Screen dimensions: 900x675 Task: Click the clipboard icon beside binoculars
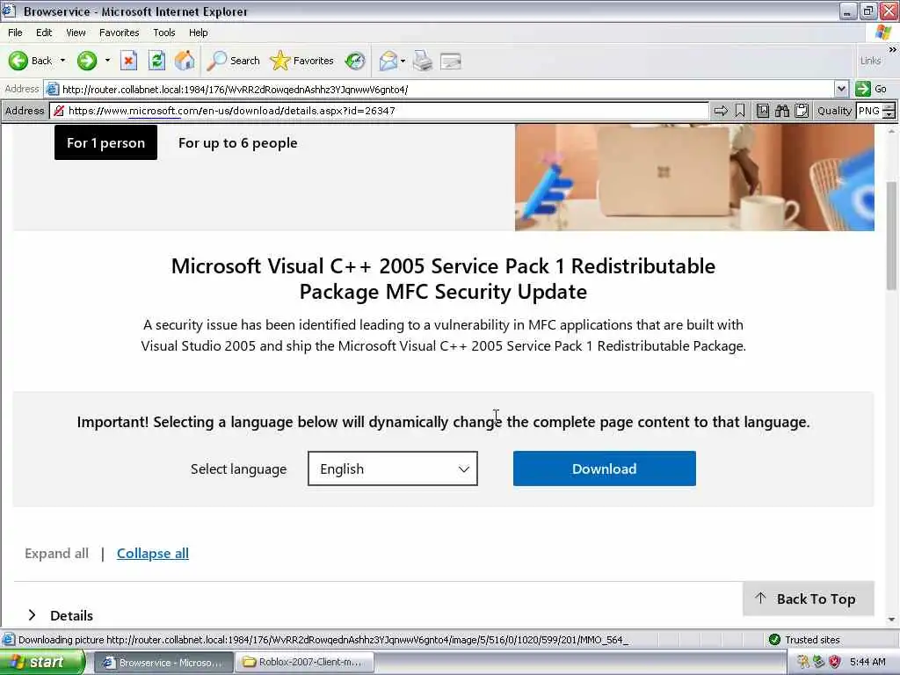point(802,111)
